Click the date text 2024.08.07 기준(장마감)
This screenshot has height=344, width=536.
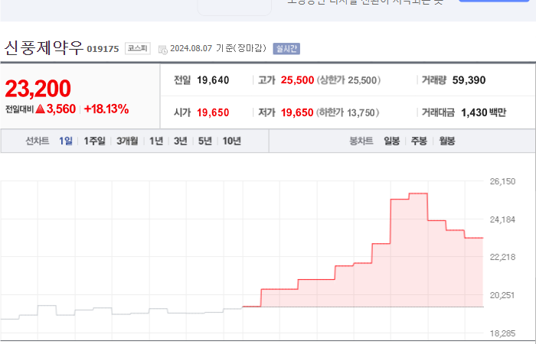218,48
